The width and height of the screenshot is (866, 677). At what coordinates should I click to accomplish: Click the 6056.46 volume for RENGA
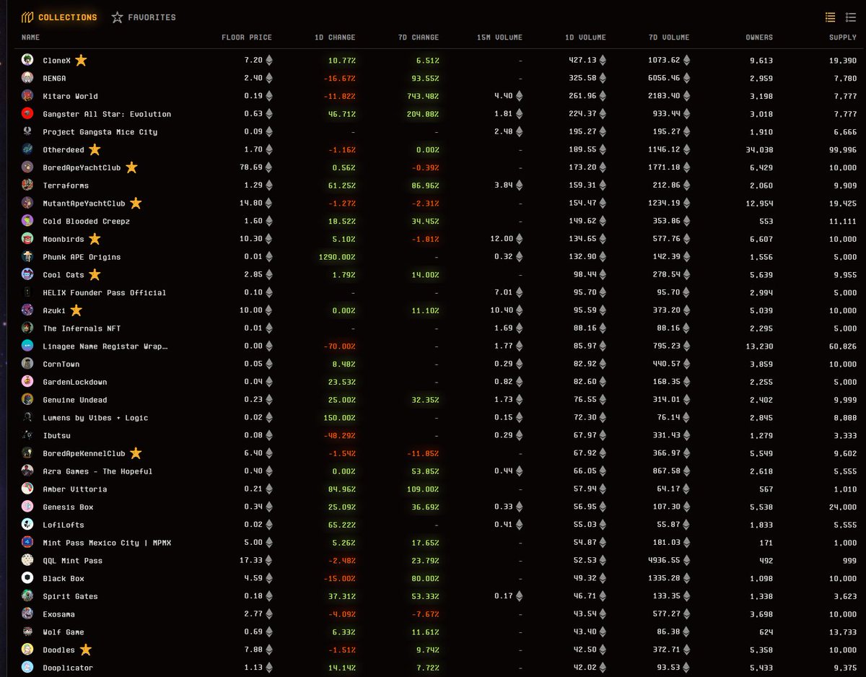tap(665, 78)
